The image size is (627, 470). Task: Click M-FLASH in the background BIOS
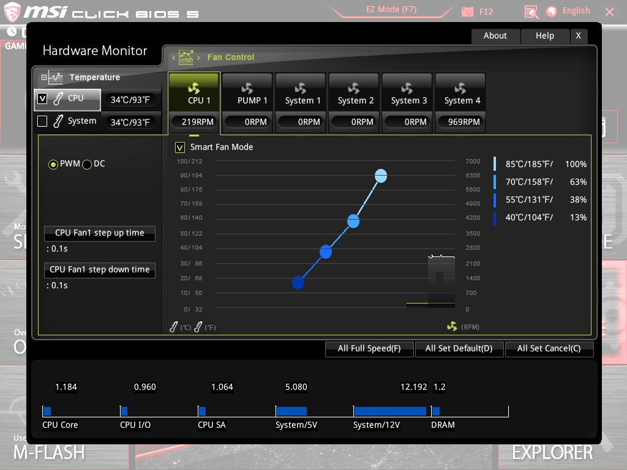[49, 453]
